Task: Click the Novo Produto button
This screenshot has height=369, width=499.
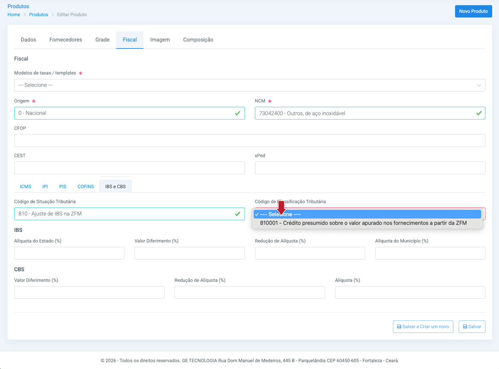Action: click(473, 11)
